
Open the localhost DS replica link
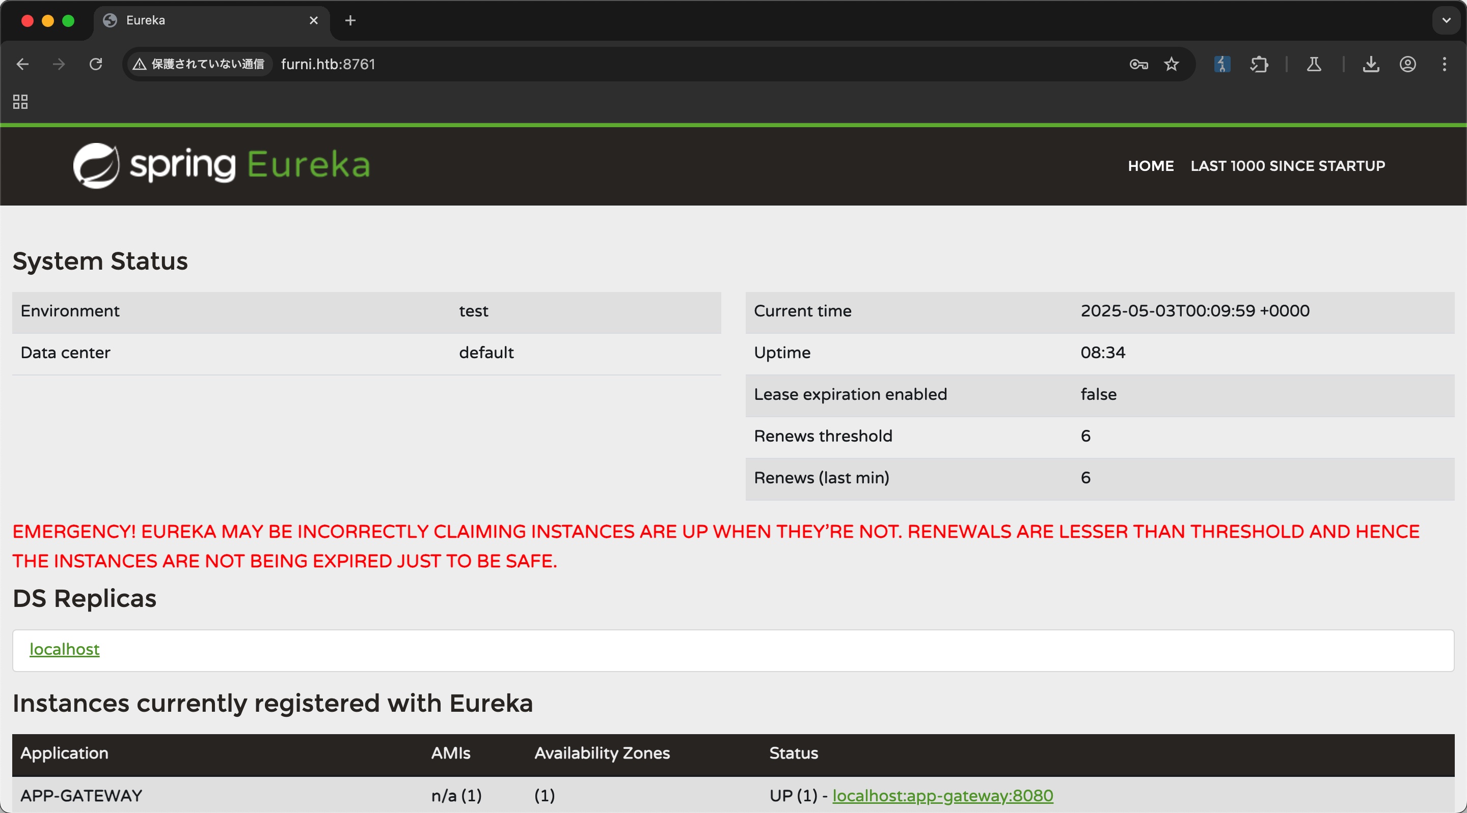click(64, 649)
